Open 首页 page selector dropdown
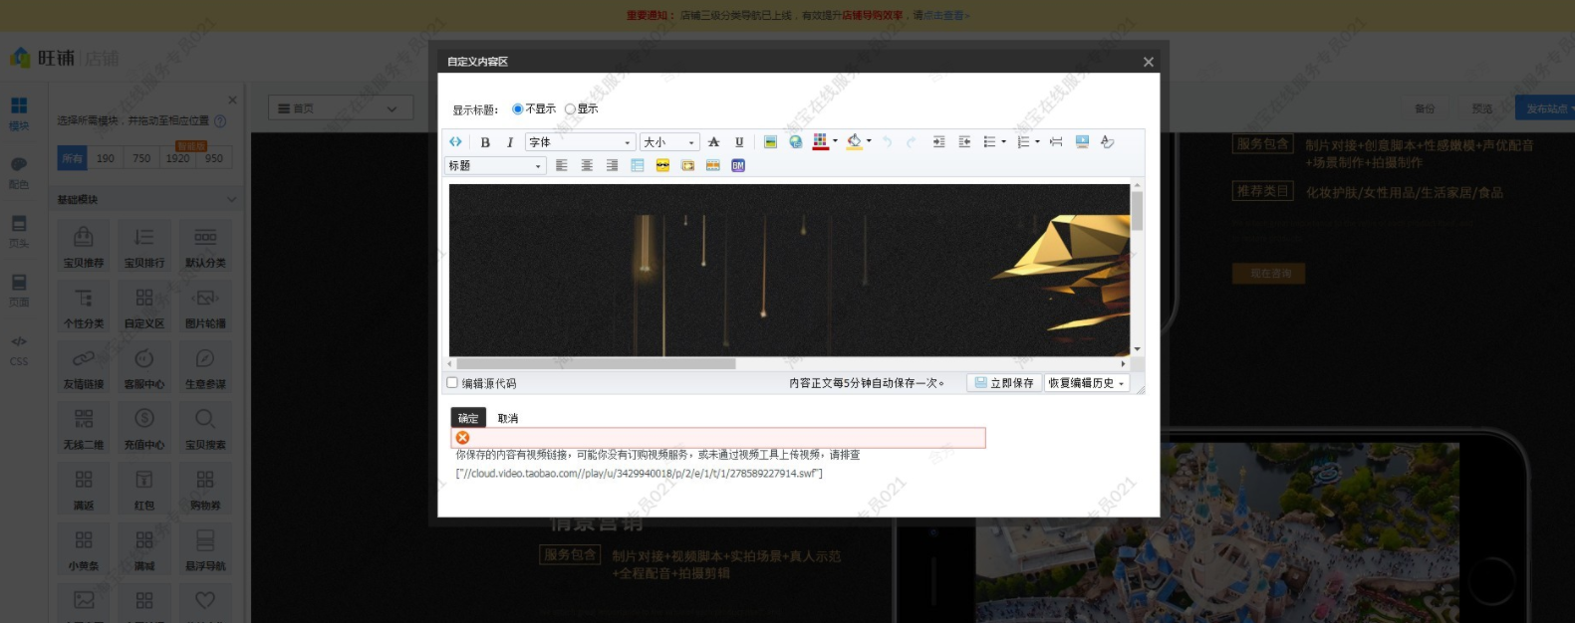This screenshot has width=1575, height=623. (341, 107)
